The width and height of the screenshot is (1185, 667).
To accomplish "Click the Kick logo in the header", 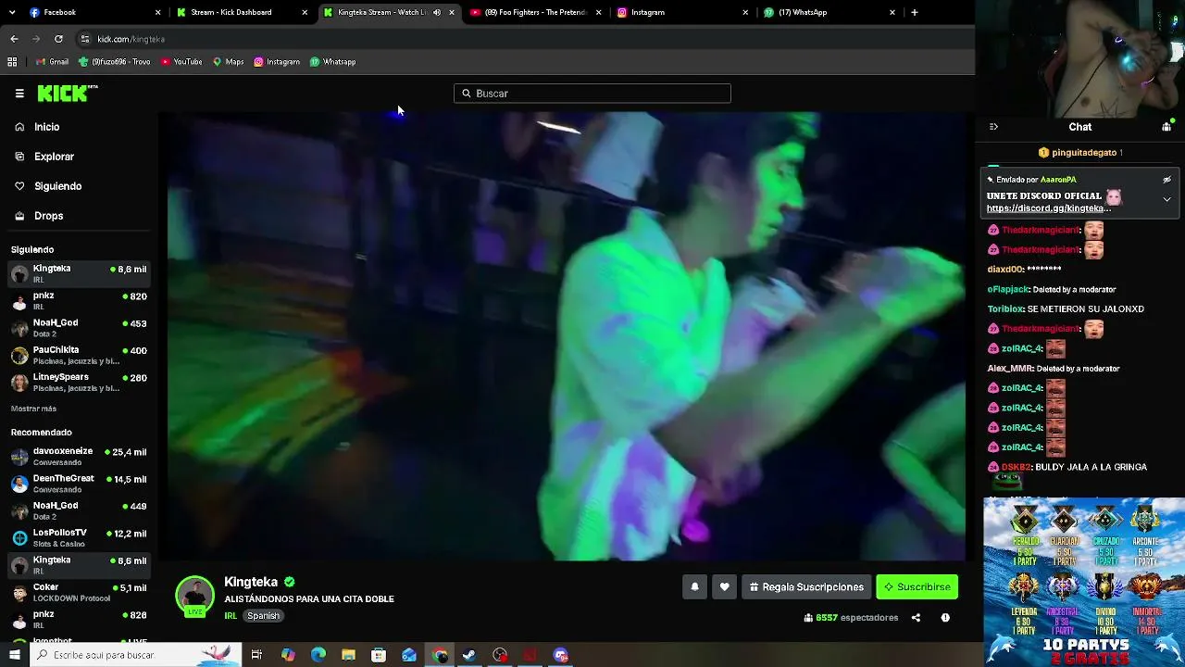I will (67, 93).
